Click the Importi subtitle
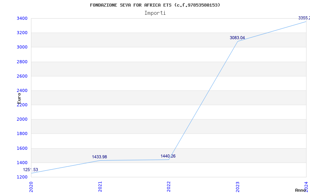This screenshot has height=194, width=310. coord(155,13)
